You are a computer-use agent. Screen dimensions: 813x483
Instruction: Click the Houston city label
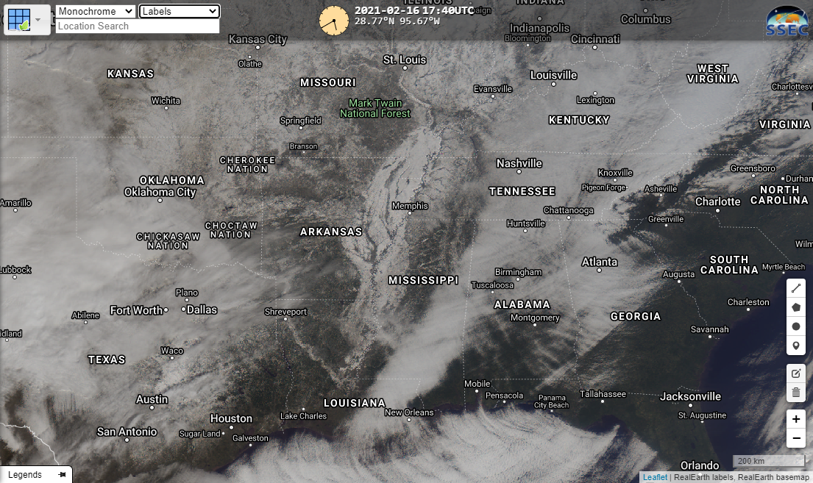pos(231,419)
